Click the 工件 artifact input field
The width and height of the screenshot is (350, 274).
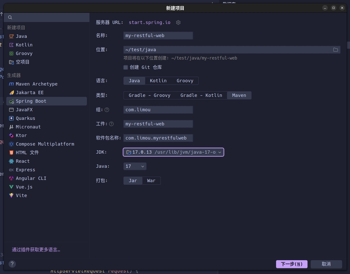pos(158,124)
